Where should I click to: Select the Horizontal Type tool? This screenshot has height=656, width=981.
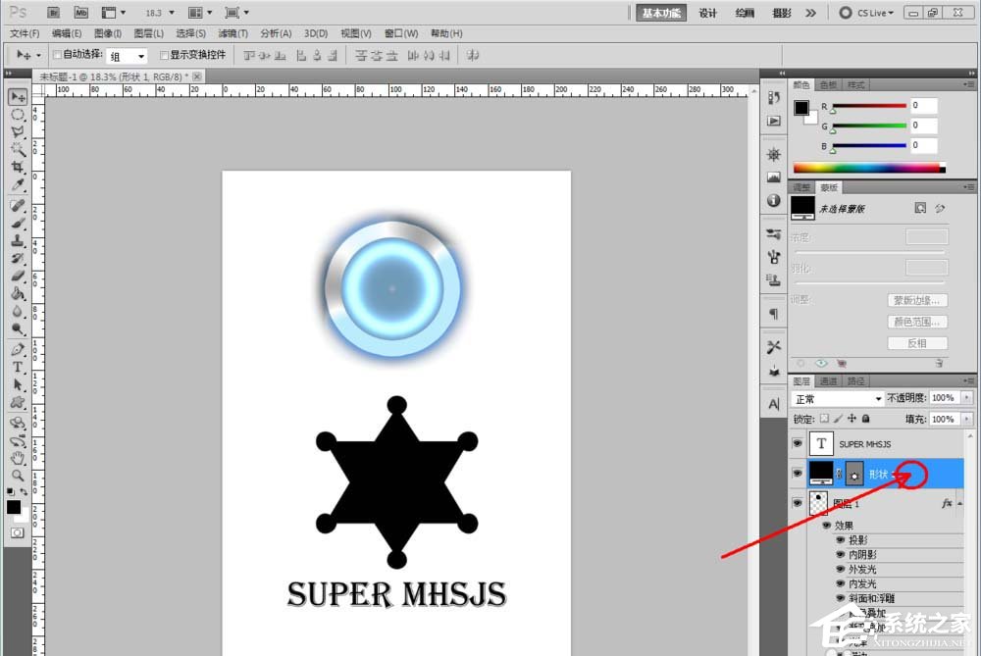click(18, 367)
